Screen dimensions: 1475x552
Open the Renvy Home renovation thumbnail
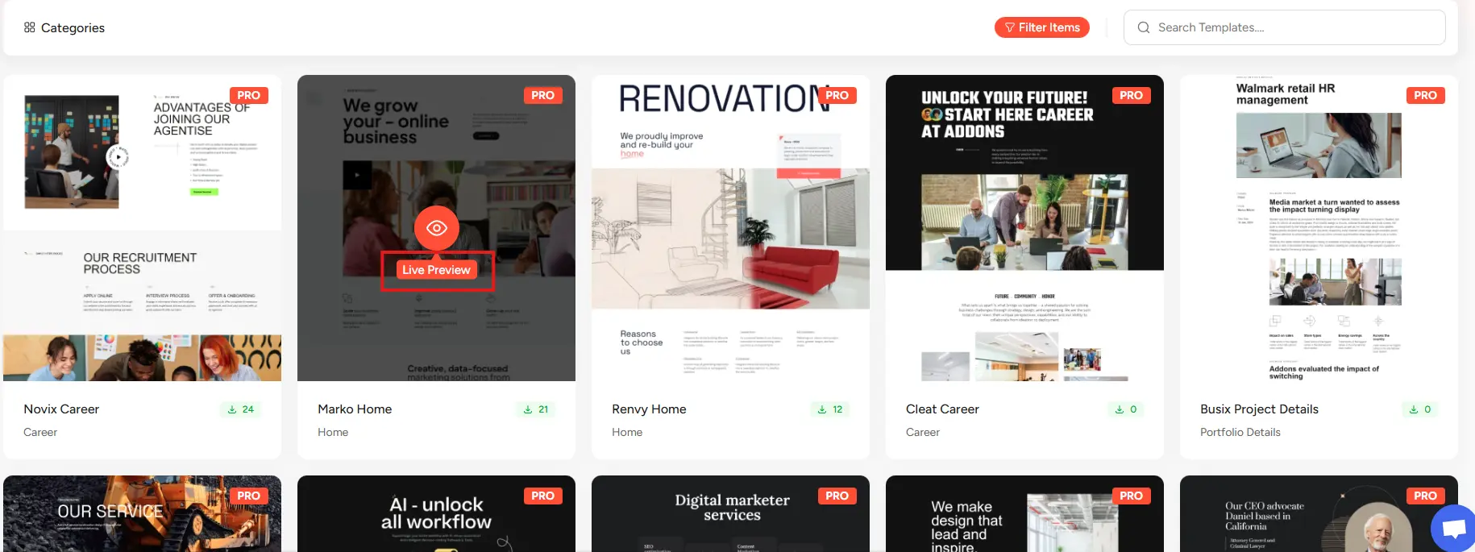click(730, 228)
